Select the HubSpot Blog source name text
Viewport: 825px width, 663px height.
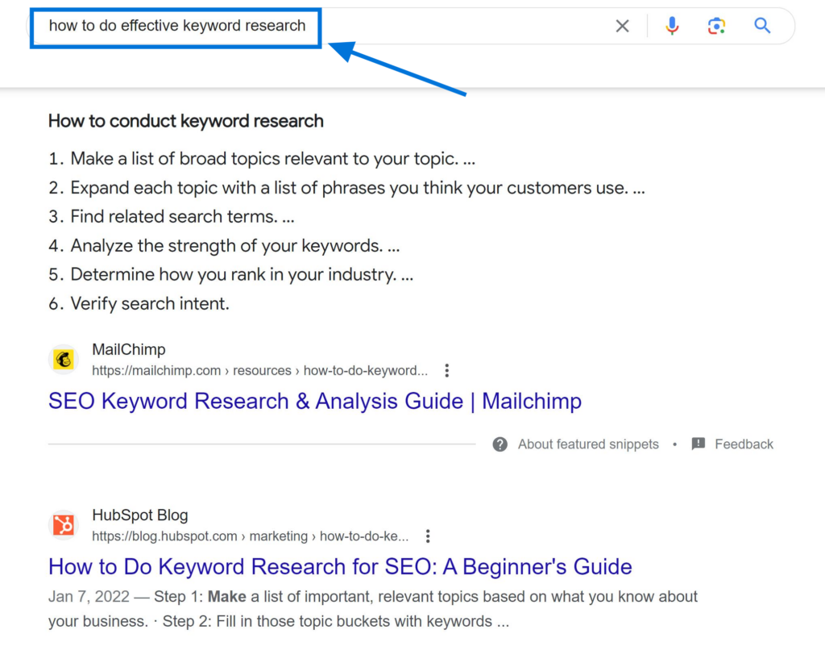140,515
